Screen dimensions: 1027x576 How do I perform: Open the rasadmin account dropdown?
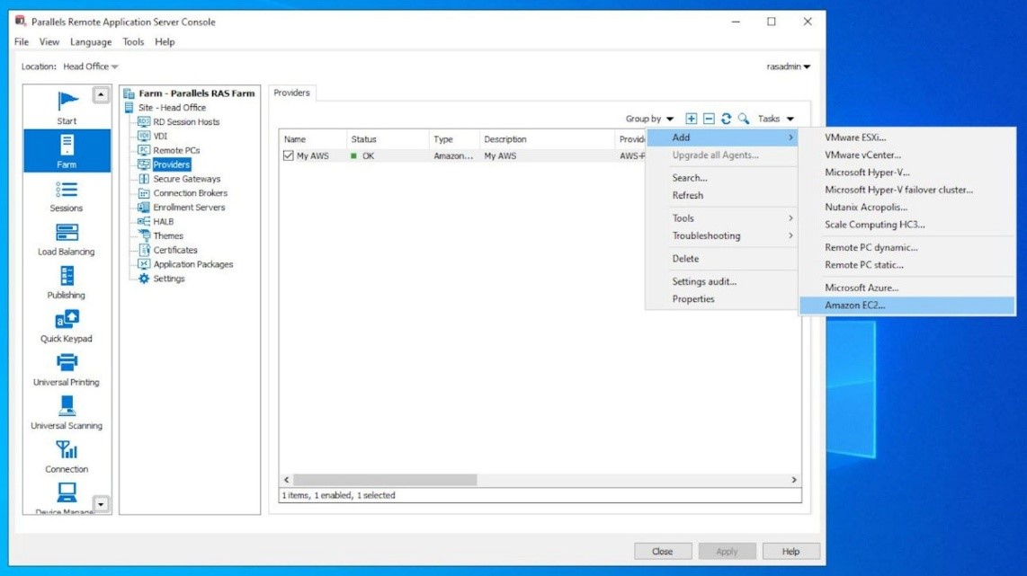pos(787,66)
